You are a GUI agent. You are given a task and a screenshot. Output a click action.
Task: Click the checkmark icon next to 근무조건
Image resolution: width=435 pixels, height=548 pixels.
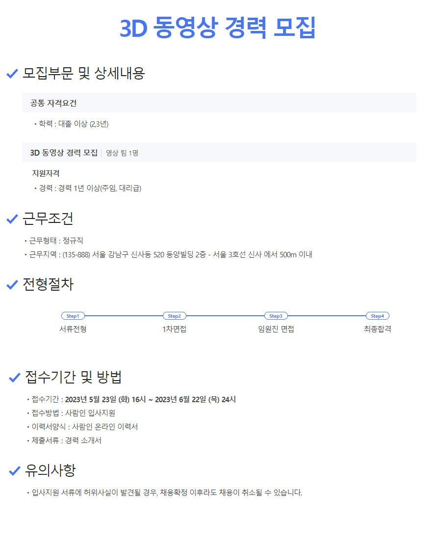tap(12, 219)
